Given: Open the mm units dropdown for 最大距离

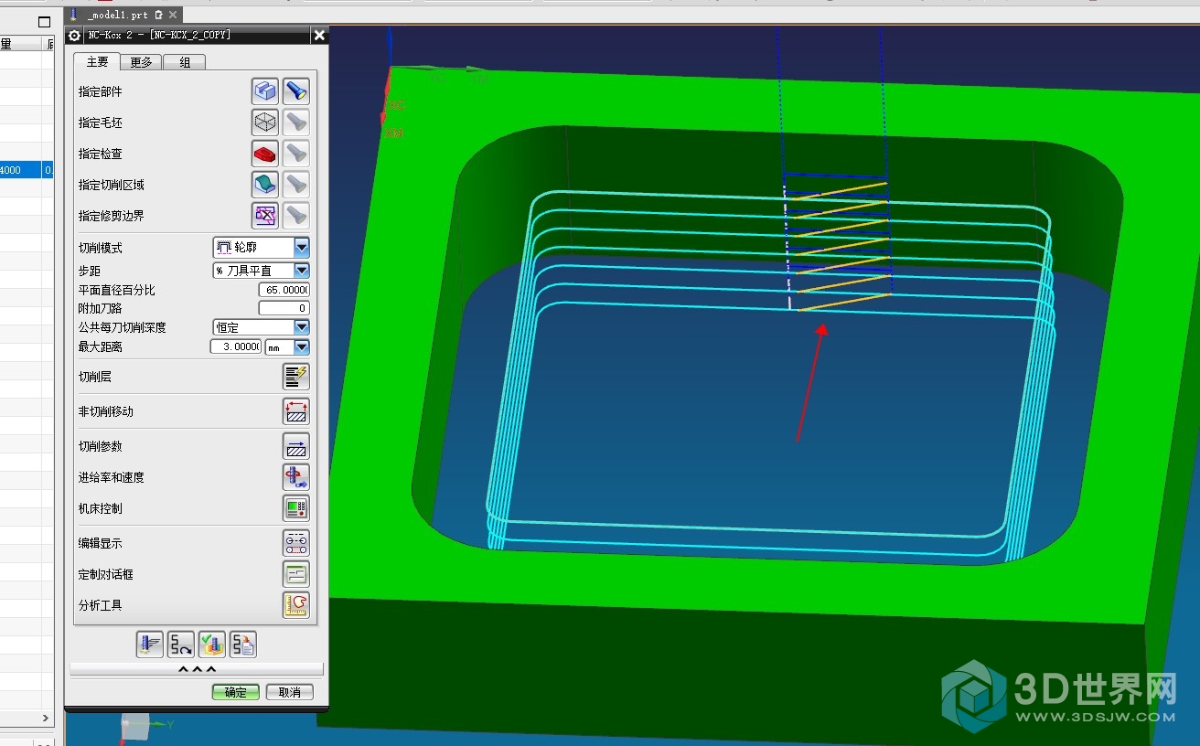Looking at the screenshot, I should pos(302,347).
